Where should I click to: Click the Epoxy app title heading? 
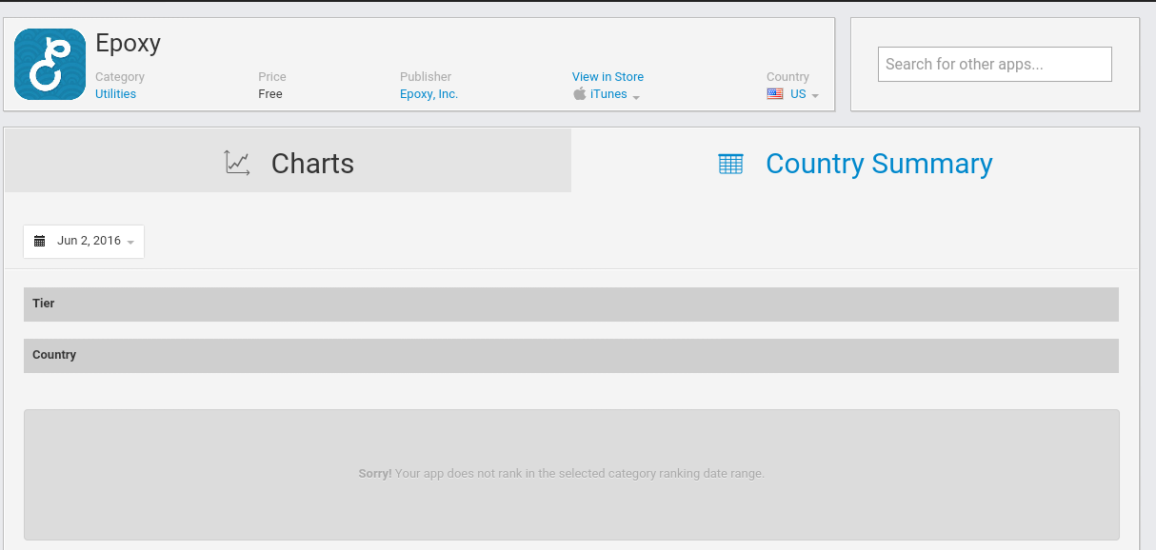point(129,43)
